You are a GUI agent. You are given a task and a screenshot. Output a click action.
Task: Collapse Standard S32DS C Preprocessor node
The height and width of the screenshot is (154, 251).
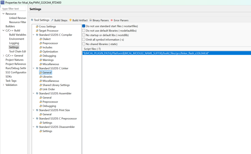click(34, 119)
